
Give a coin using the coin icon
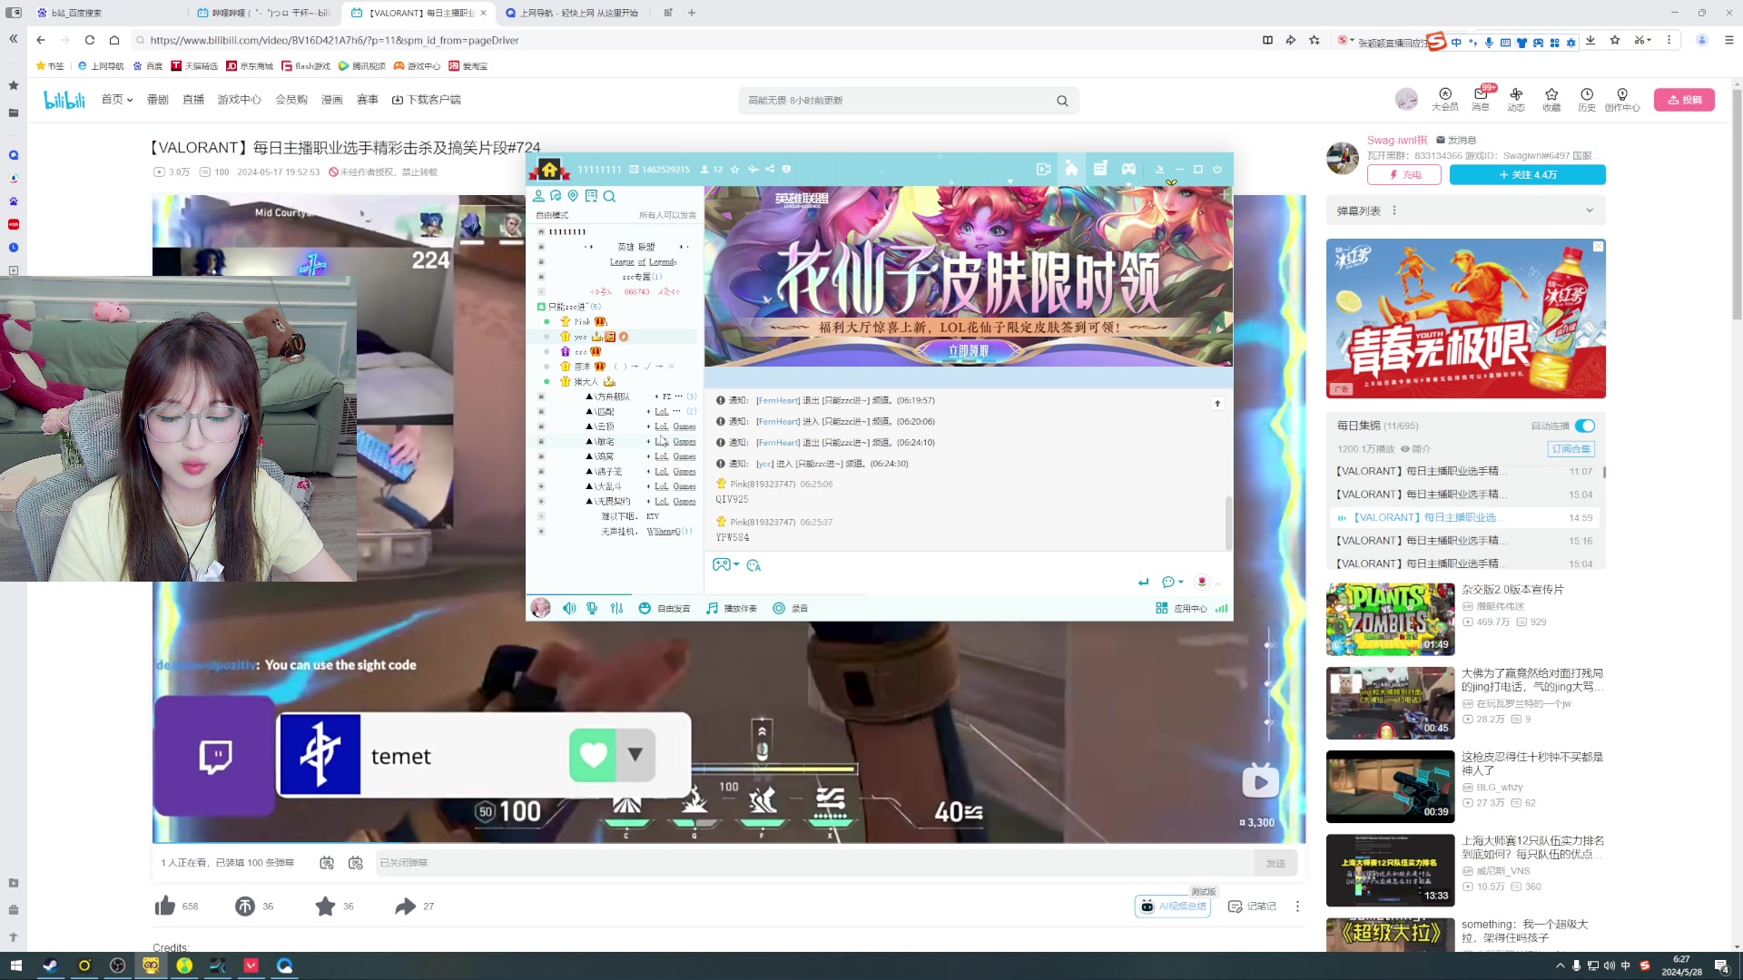coord(245,906)
